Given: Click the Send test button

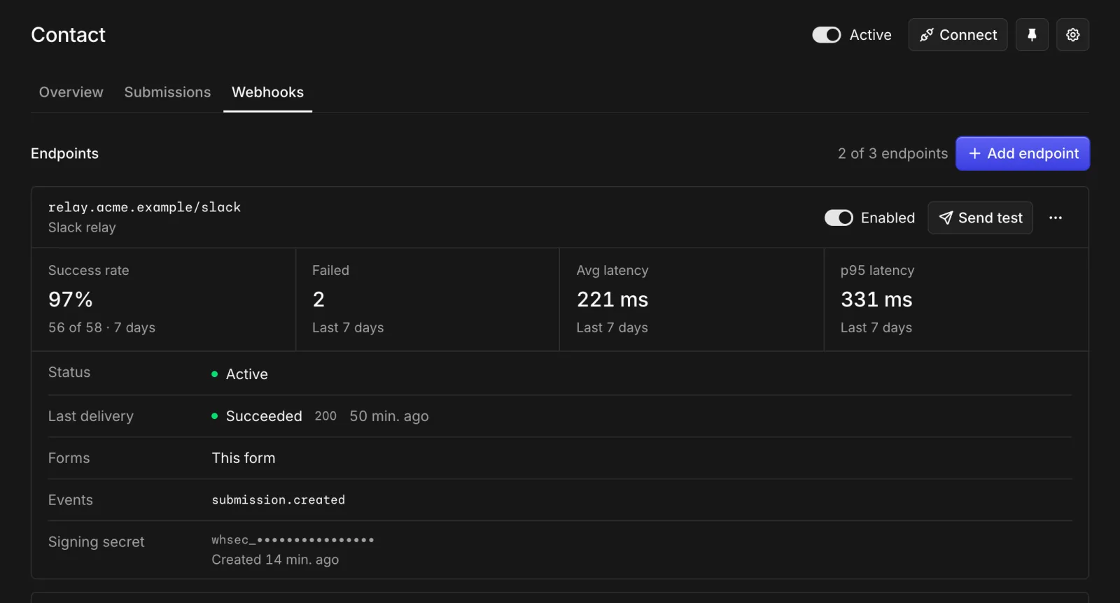Looking at the screenshot, I should click(x=980, y=218).
